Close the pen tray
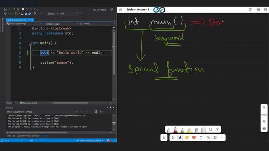This screenshot has height=151, width=269. pyautogui.click(x=218, y=129)
